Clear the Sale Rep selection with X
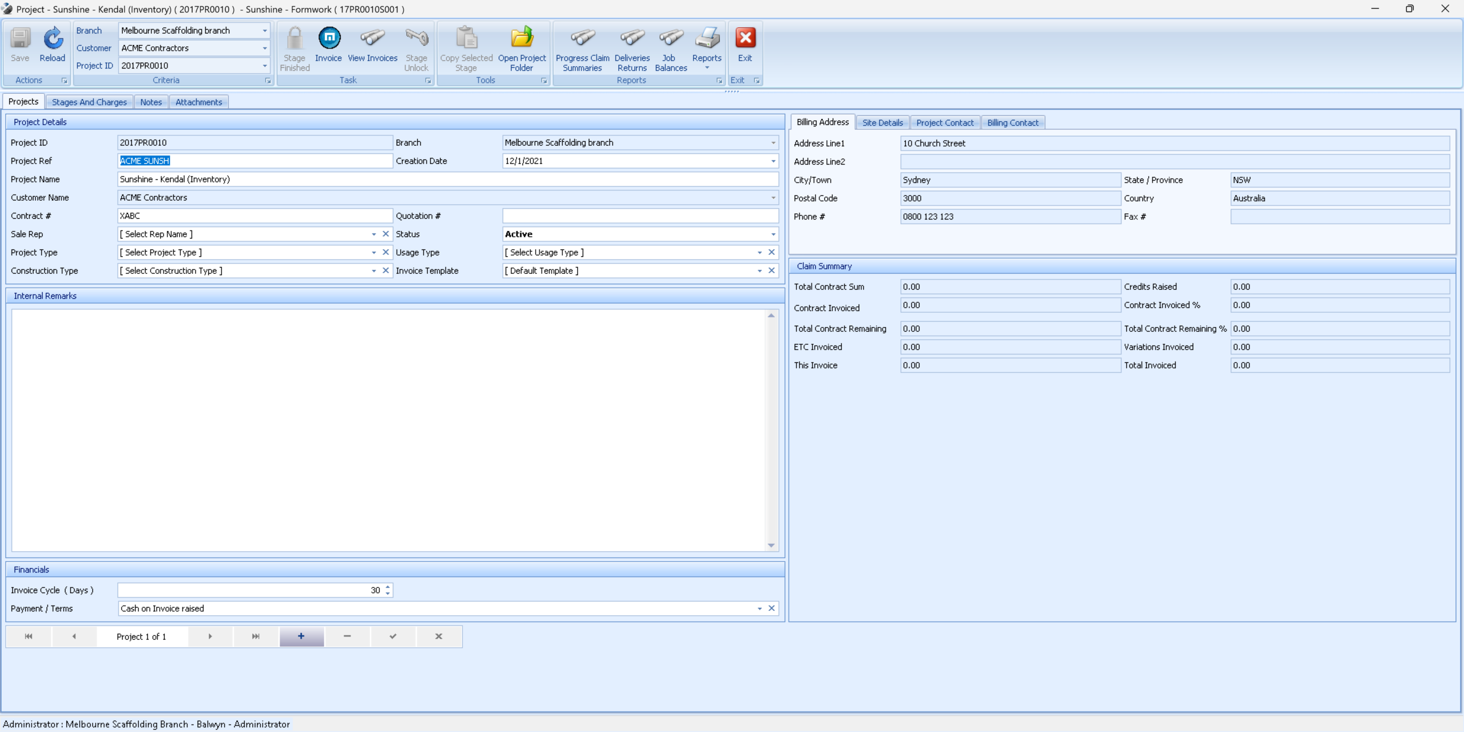The height and width of the screenshot is (732, 1464). (x=385, y=234)
